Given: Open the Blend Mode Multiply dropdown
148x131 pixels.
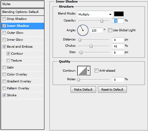Looking at the screenshot, I should tap(95, 14).
